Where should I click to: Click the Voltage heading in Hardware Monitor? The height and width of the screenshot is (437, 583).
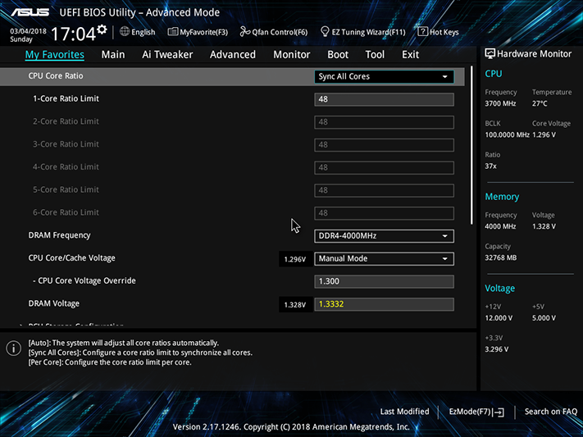[x=499, y=289]
